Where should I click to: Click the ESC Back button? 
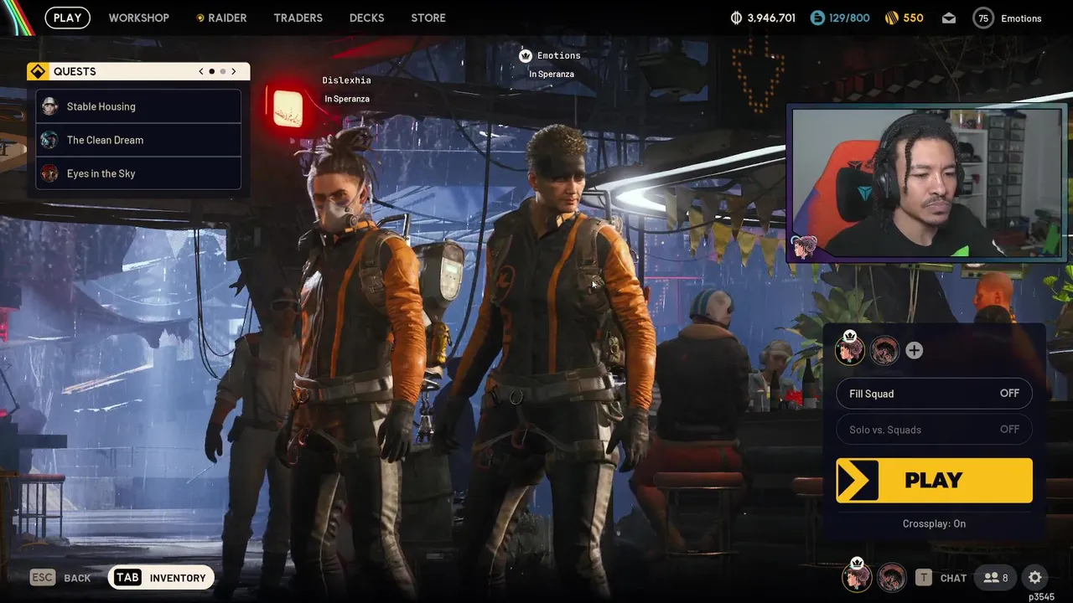pyautogui.click(x=60, y=578)
